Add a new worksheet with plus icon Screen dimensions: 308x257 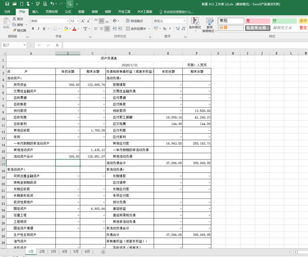103,252
